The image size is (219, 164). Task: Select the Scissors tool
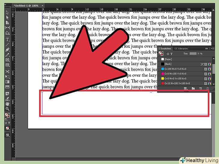pos(8,71)
